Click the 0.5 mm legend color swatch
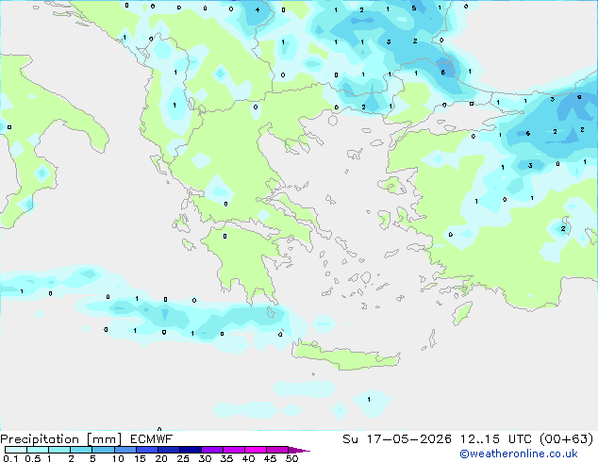Viewport: 598px width, 462px height. pyautogui.click(x=38, y=450)
